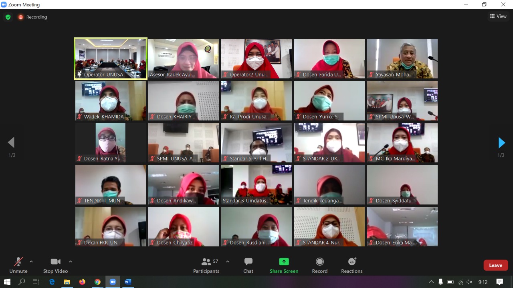Screen dimensions: 513x288
Task: Open the Chat panel
Action: [248, 266]
